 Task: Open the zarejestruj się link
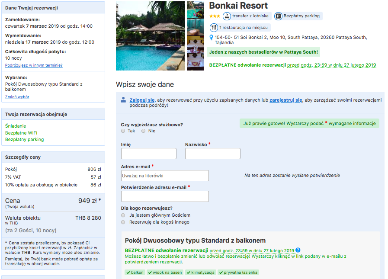[x=286, y=100]
